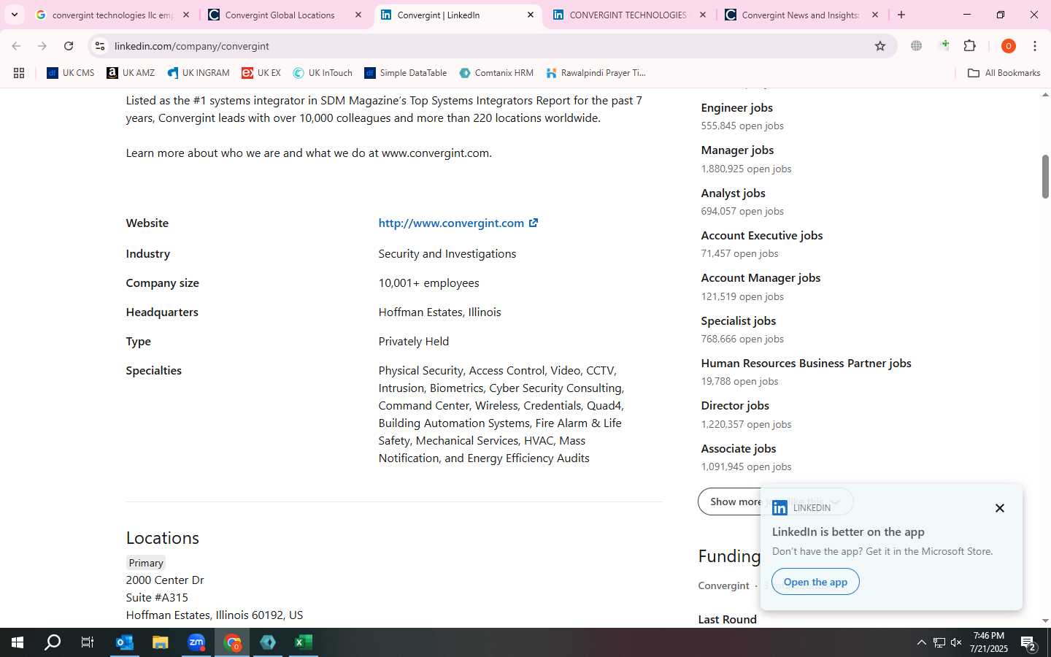Viewport: 1051px width, 657px height.
Task: Open Engineer jobs link
Action: coord(736,107)
